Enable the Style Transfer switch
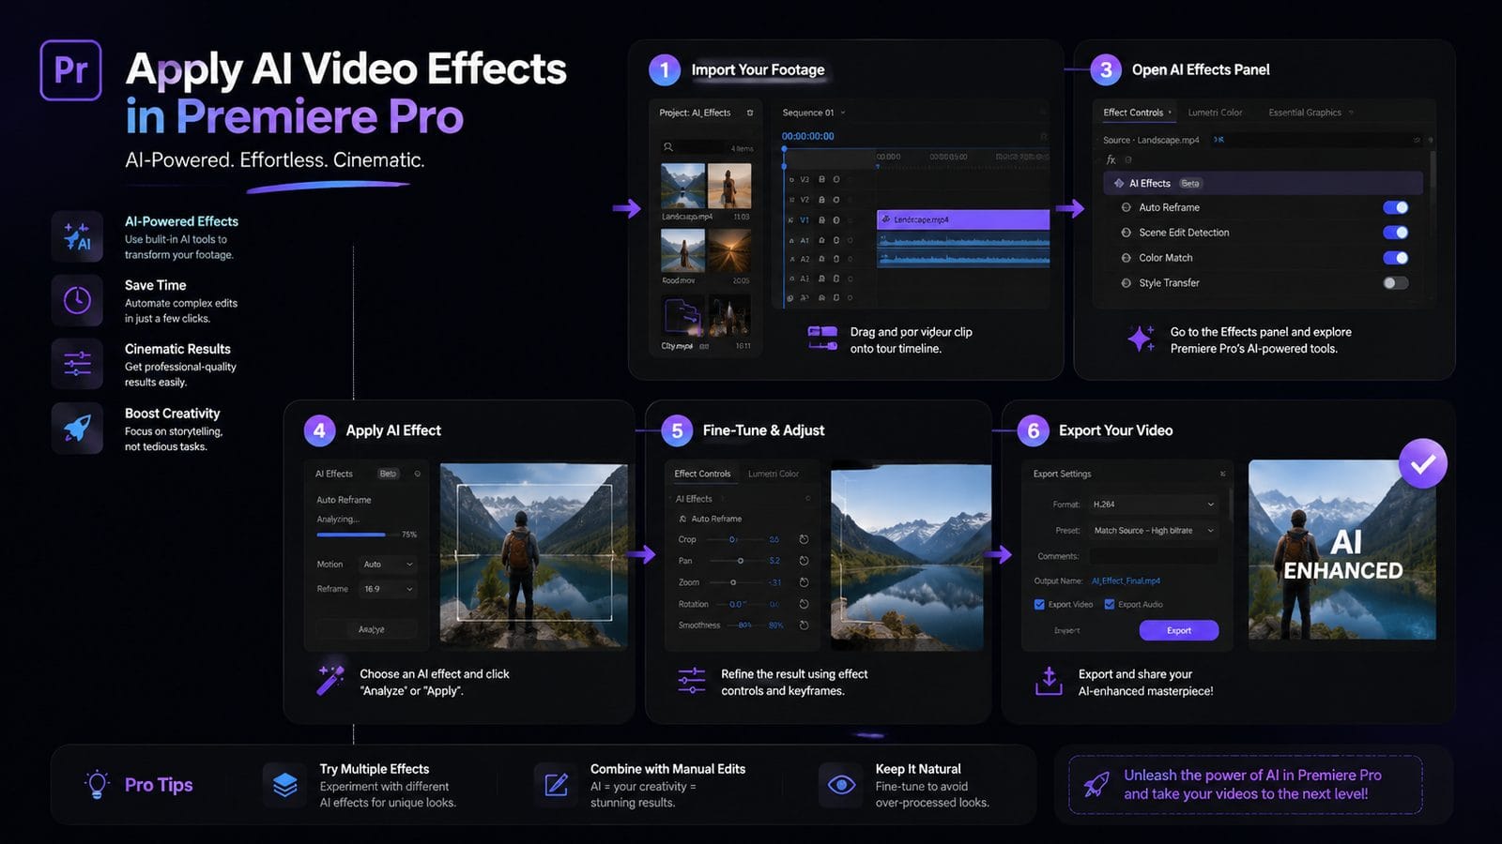The image size is (1502, 844). tap(1395, 283)
